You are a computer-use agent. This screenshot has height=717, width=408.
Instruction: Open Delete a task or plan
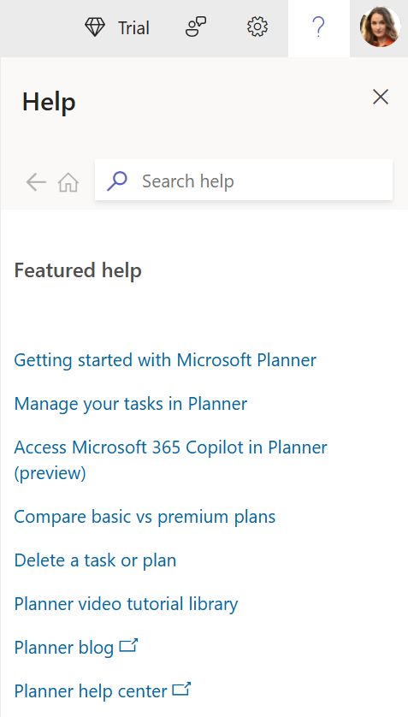(x=95, y=560)
